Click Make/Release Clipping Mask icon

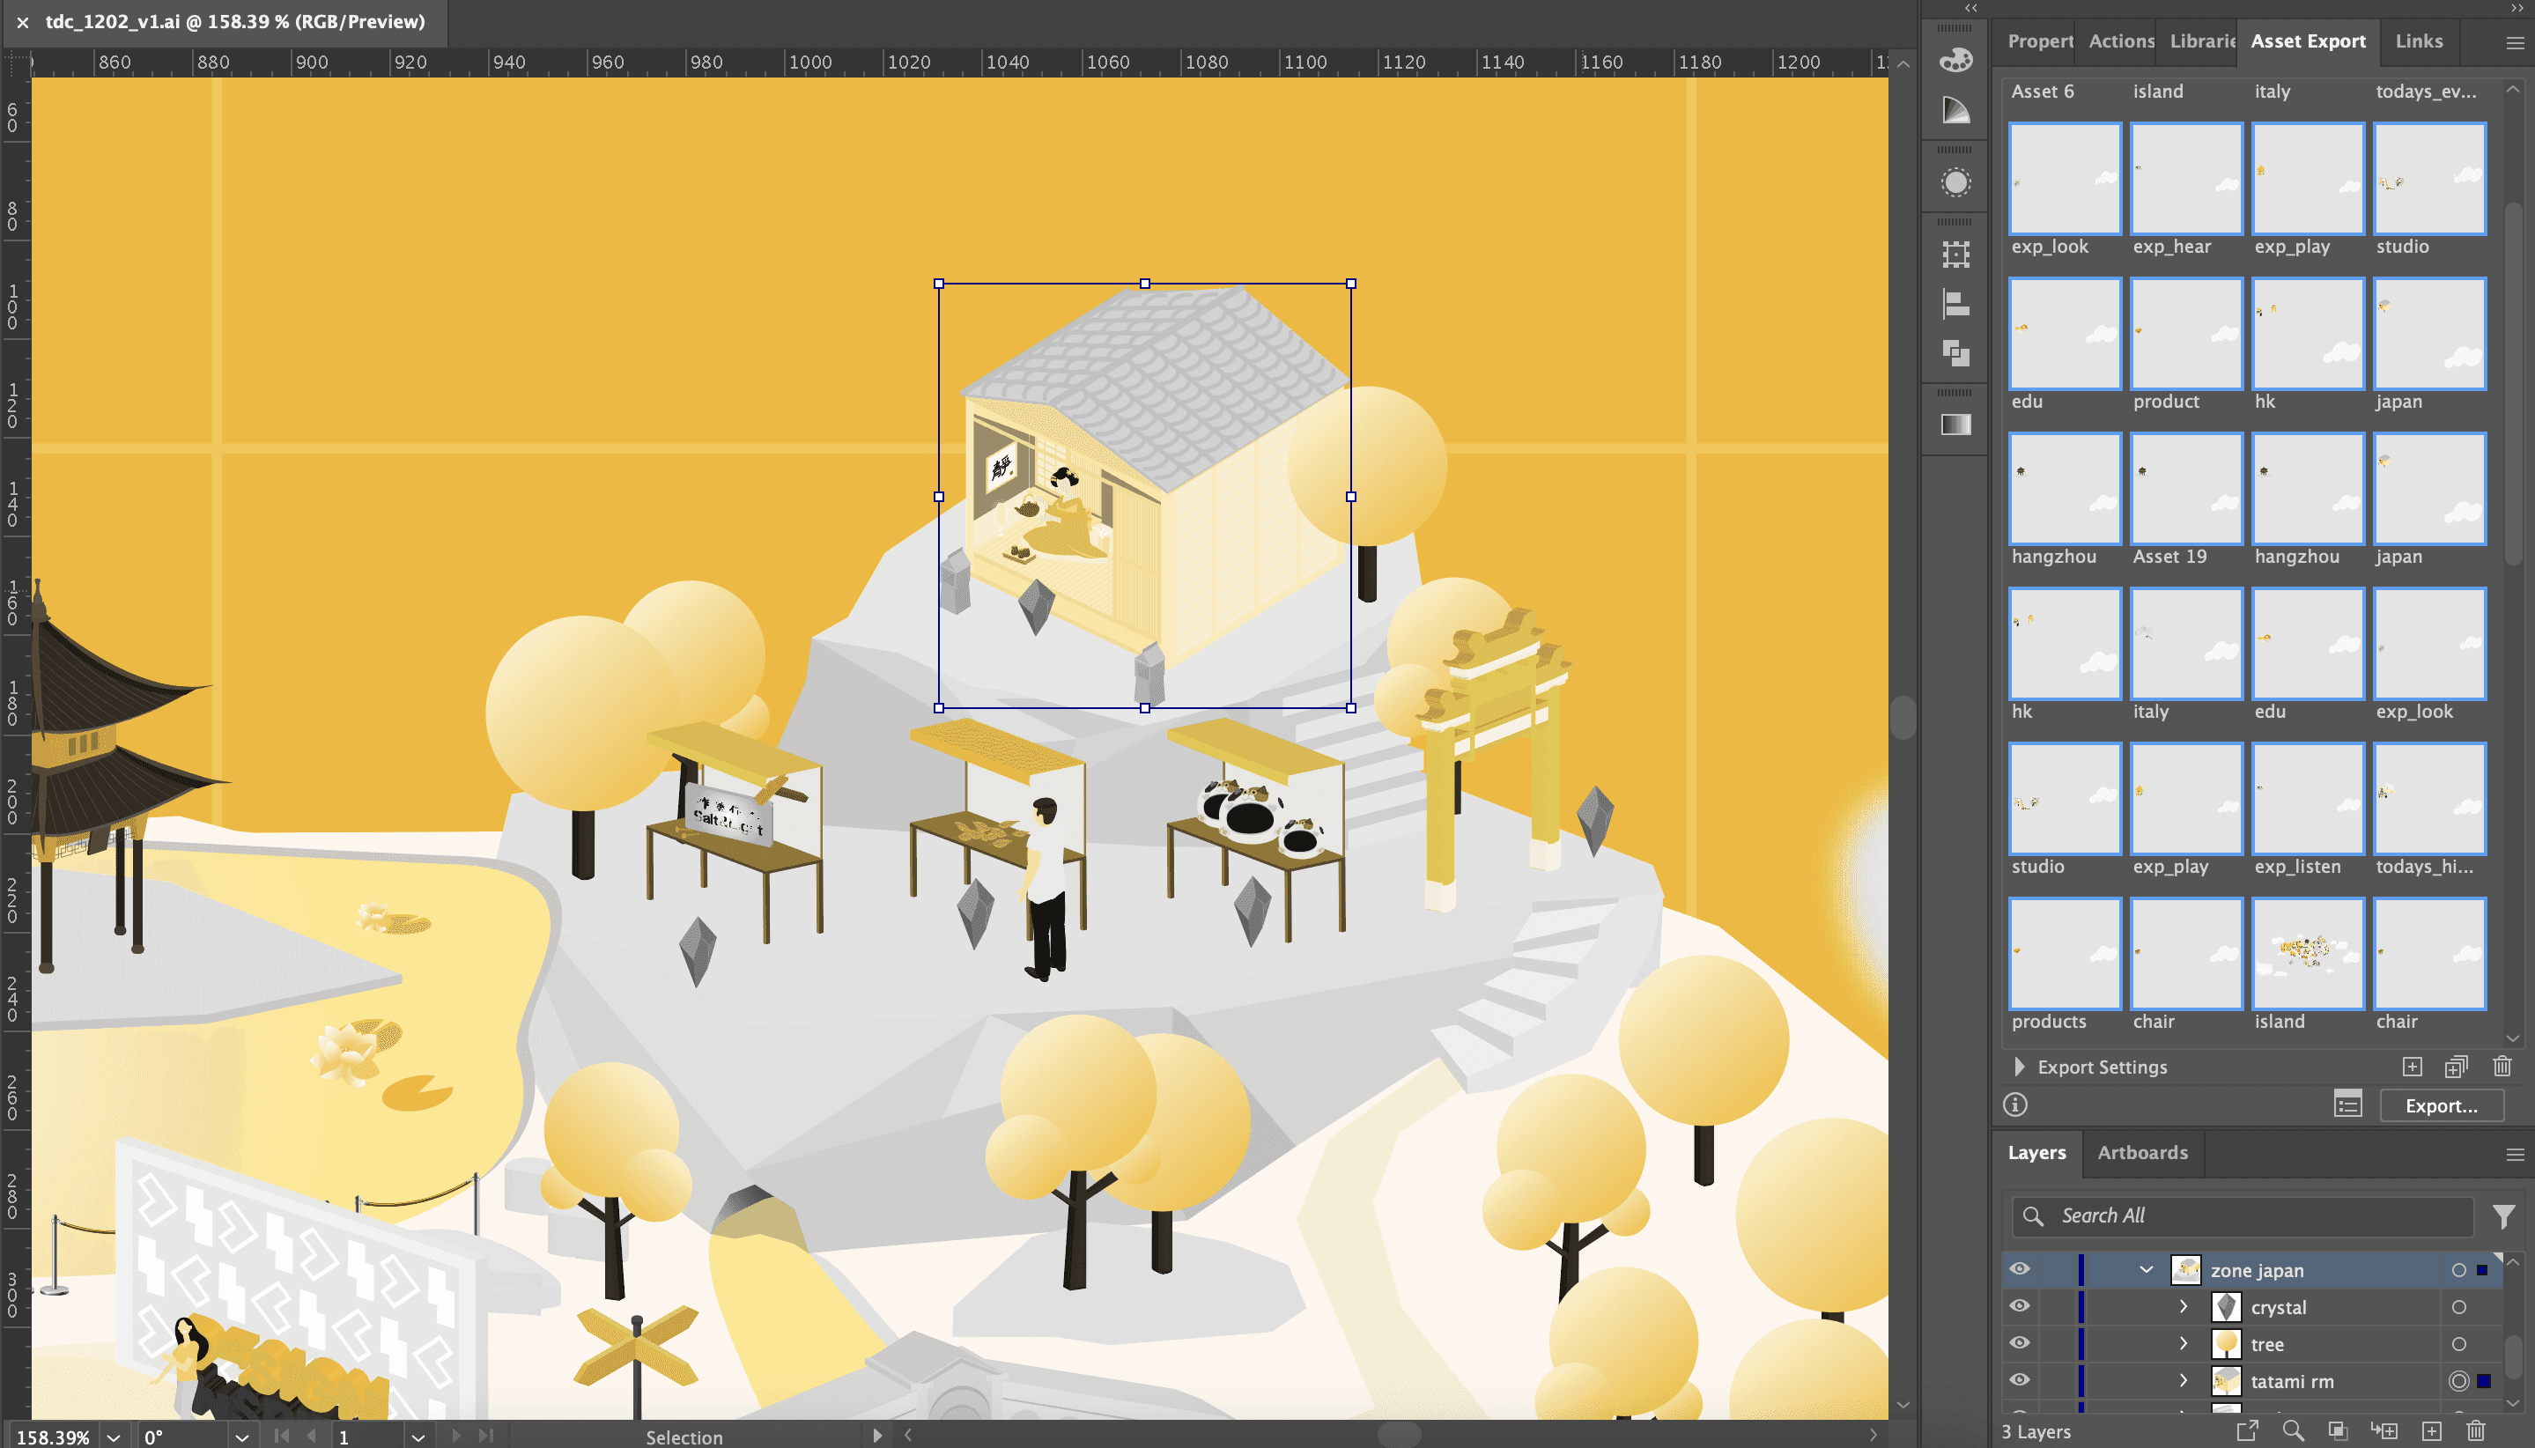coord(2338,1431)
